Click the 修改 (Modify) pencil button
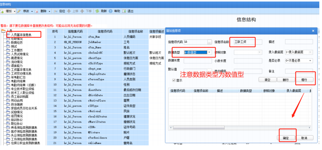This screenshot has height=150, width=322. pos(24,11)
